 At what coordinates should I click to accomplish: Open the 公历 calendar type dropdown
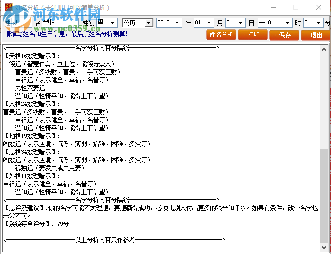[x=149, y=23]
